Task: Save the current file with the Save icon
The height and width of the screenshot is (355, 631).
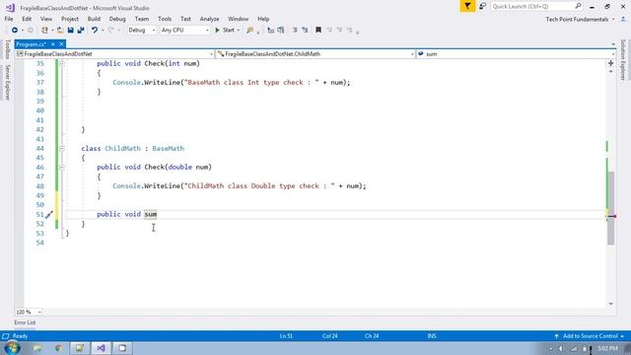Action: (x=70, y=31)
